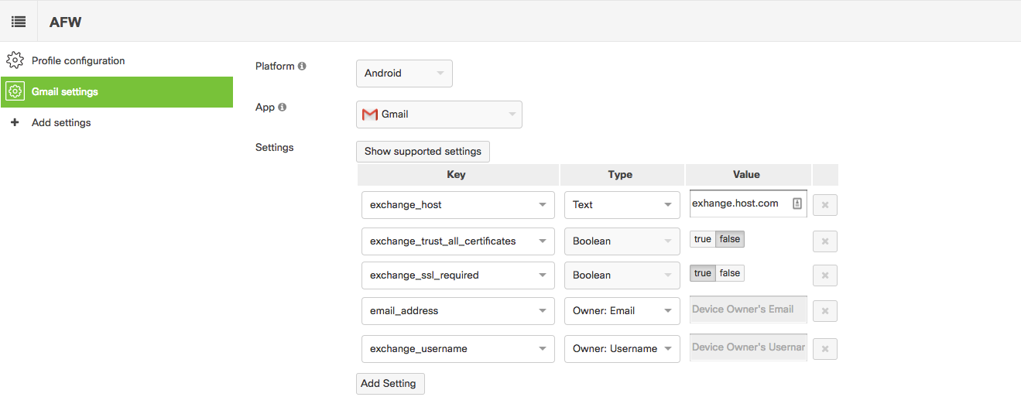Delete the exchange_trust_all_certificates row
This screenshot has height=414, width=1021.
(824, 241)
